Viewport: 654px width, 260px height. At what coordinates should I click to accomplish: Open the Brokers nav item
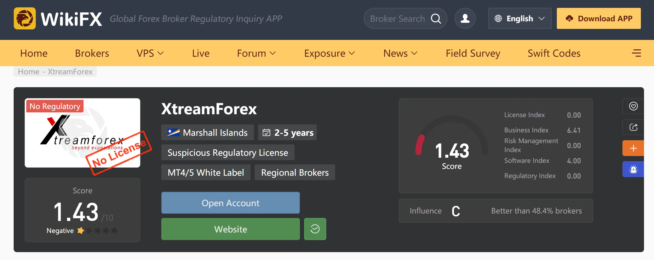[92, 53]
